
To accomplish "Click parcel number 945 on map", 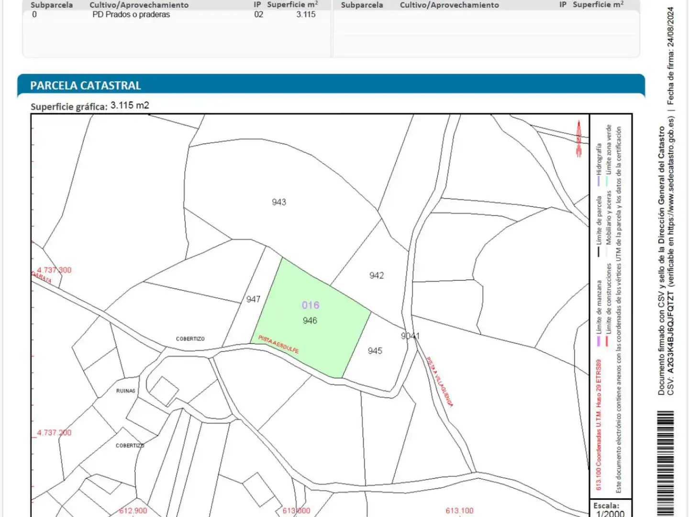I will point(375,351).
